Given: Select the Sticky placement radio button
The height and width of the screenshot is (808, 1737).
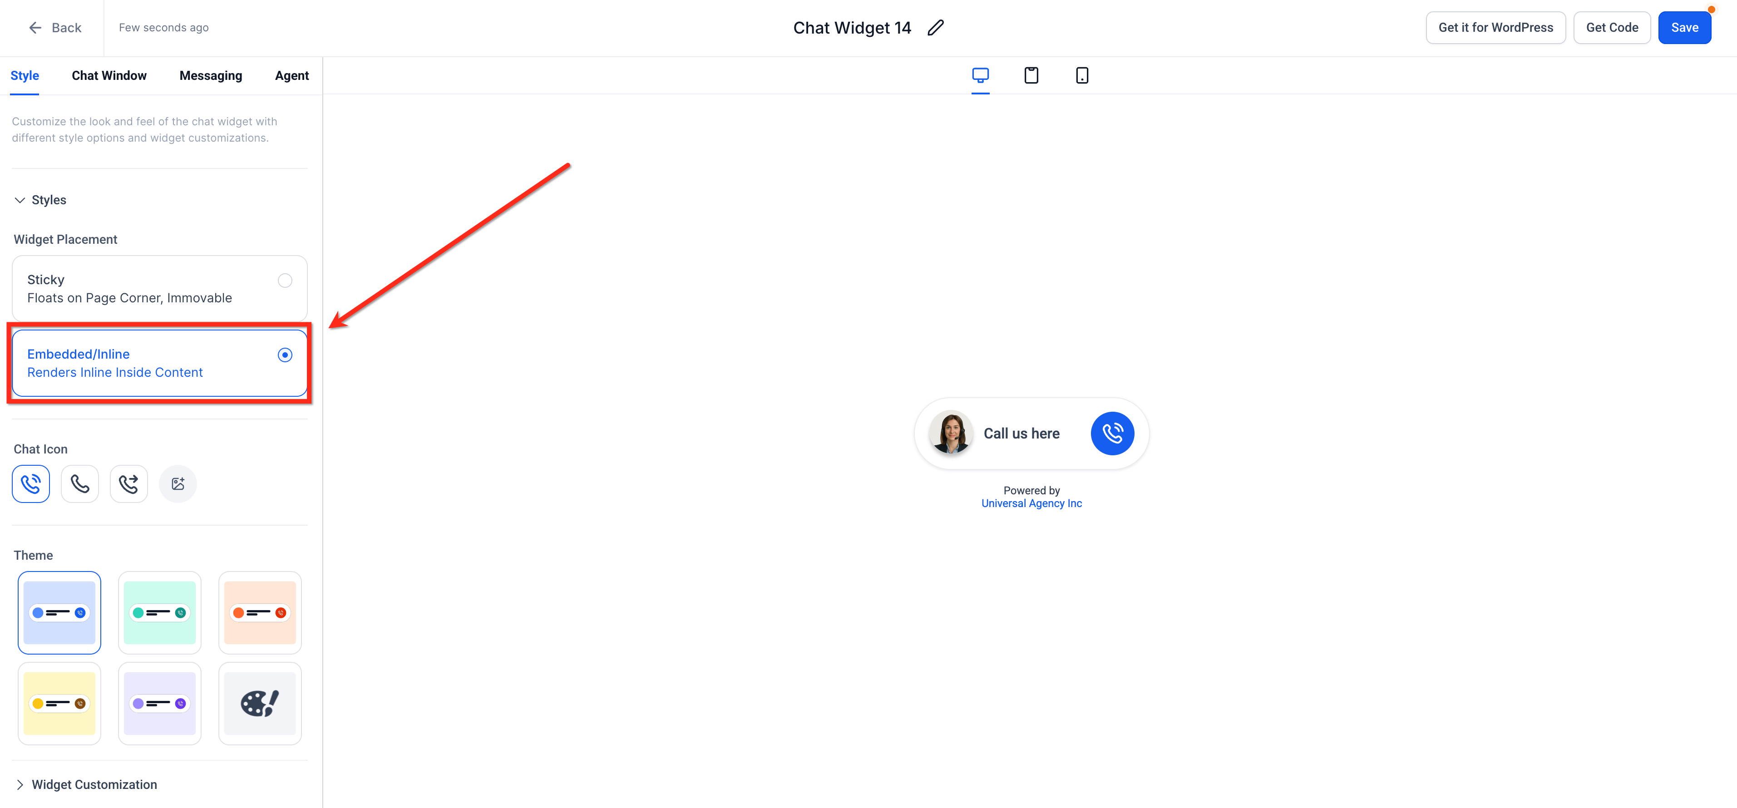Looking at the screenshot, I should click(285, 281).
